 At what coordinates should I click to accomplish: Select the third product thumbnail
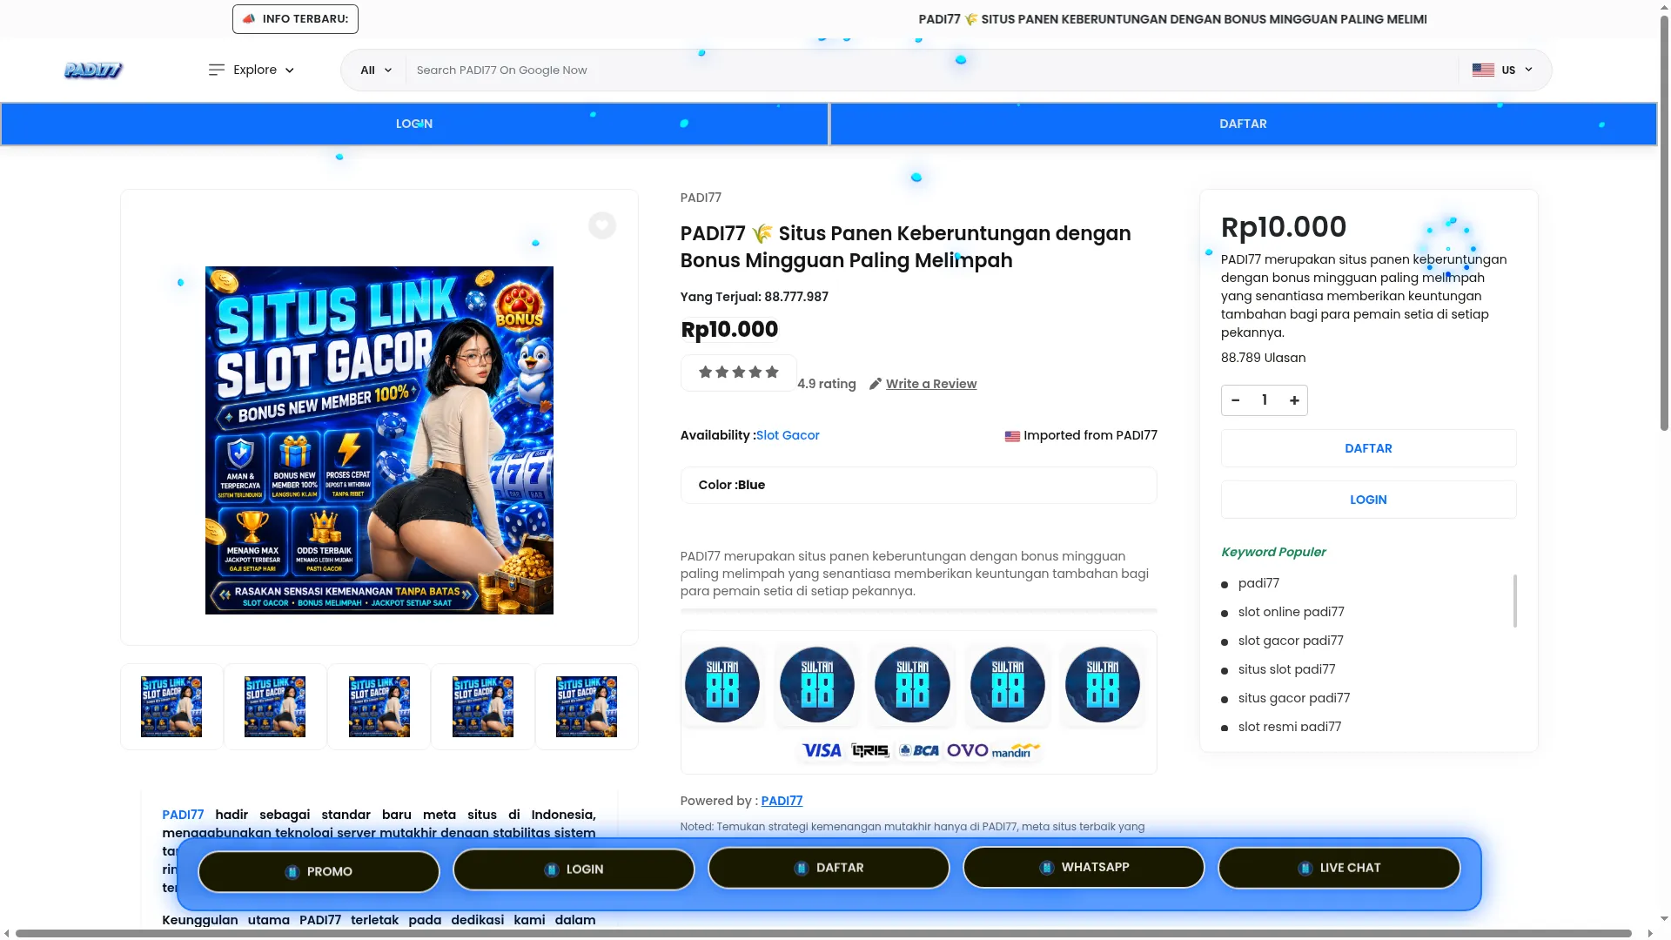tap(379, 707)
